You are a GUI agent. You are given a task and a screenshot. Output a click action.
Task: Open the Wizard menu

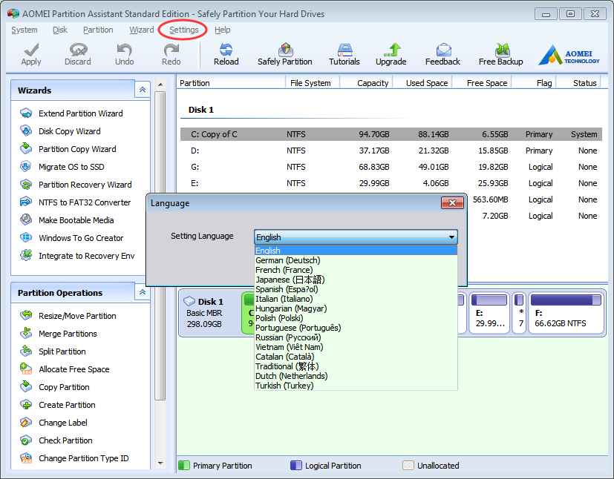coord(141,30)
